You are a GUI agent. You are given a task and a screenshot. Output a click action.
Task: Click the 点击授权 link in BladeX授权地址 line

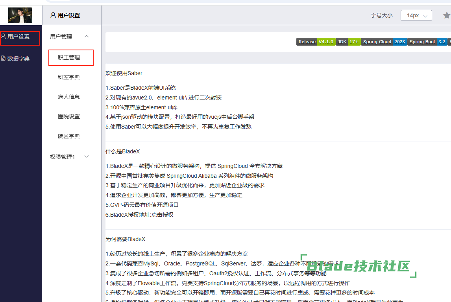point(163,215)
